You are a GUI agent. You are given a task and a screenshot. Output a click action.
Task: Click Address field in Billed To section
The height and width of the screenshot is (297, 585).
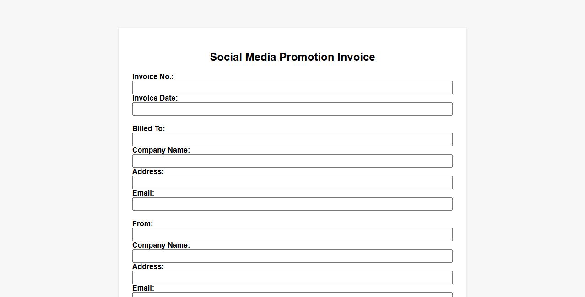pos(292,183)
